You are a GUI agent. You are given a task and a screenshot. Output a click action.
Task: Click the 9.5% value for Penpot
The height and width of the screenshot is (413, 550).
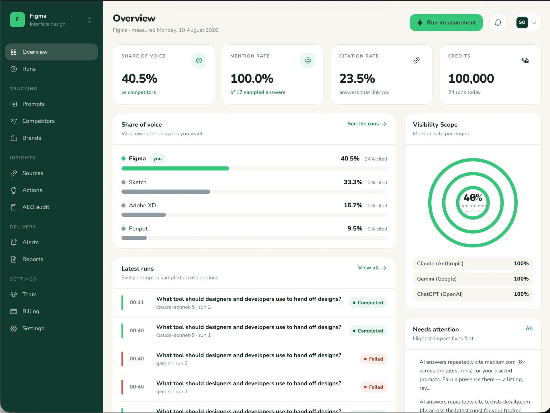click(x=355, y=229)
